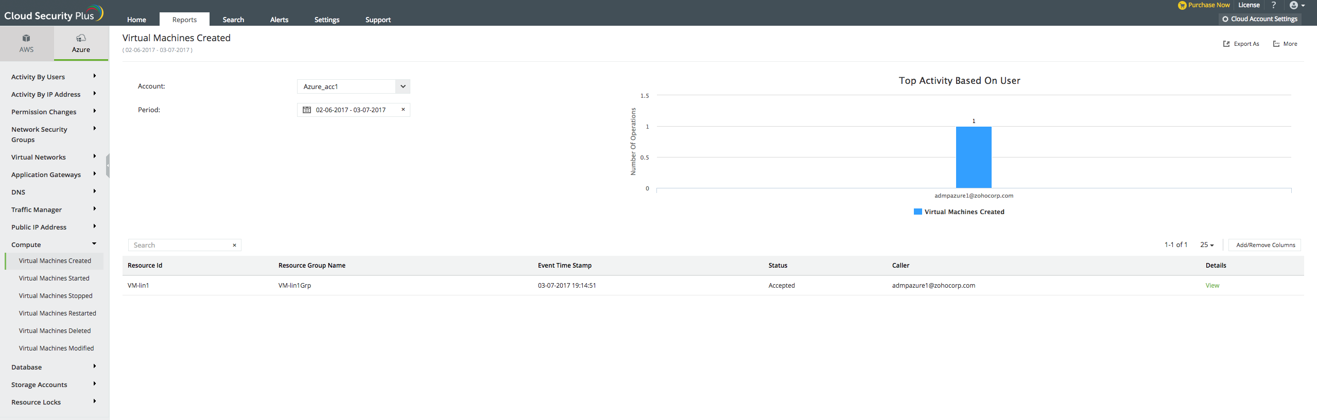Click the help question mark icon
The width and height of the screenshot is (1317, 420).
pos(1274,5)
